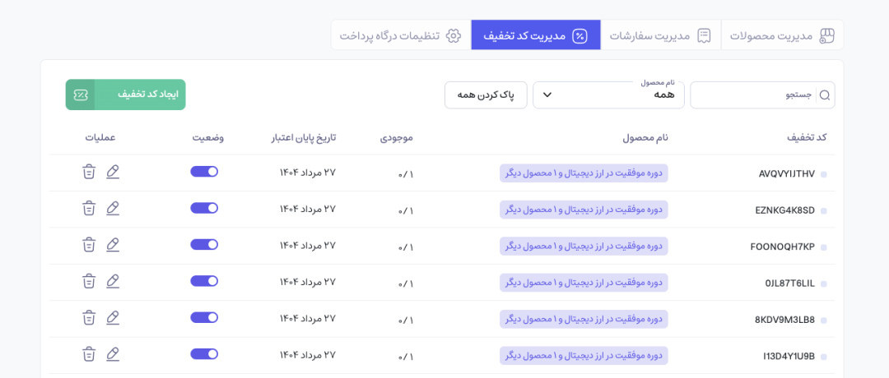The width and height of the screenshot is (889, 378).
Task: Turn off status switch for code I13D4Y1U9B
Action: [204, 354]
